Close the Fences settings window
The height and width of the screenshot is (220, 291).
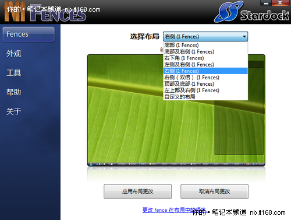tap(281, 3)
